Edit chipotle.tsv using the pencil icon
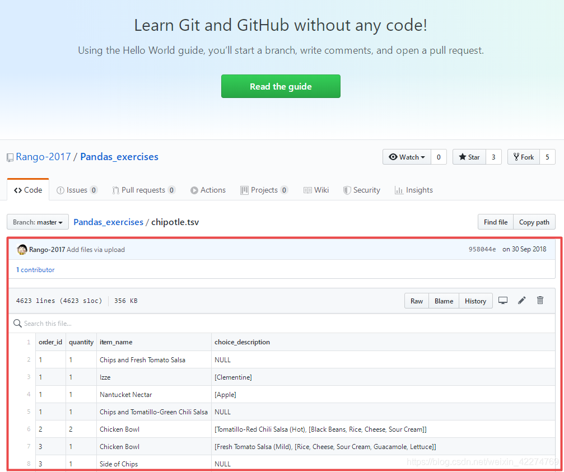This screenshot has height=472, width=564. point(521,301)
